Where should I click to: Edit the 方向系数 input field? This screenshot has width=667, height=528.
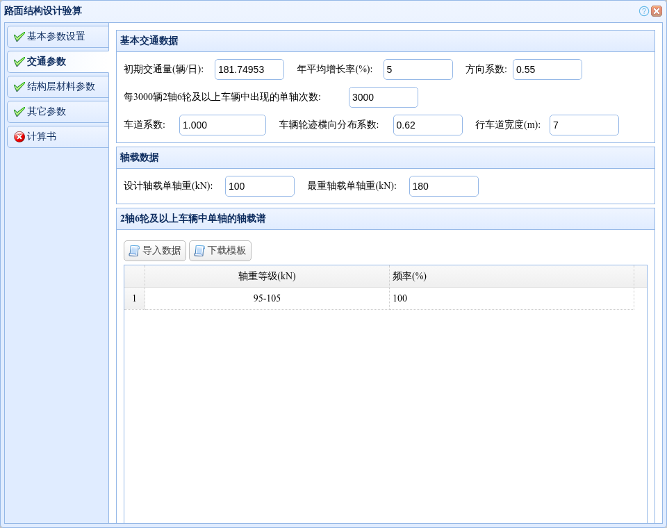[547, 69]
